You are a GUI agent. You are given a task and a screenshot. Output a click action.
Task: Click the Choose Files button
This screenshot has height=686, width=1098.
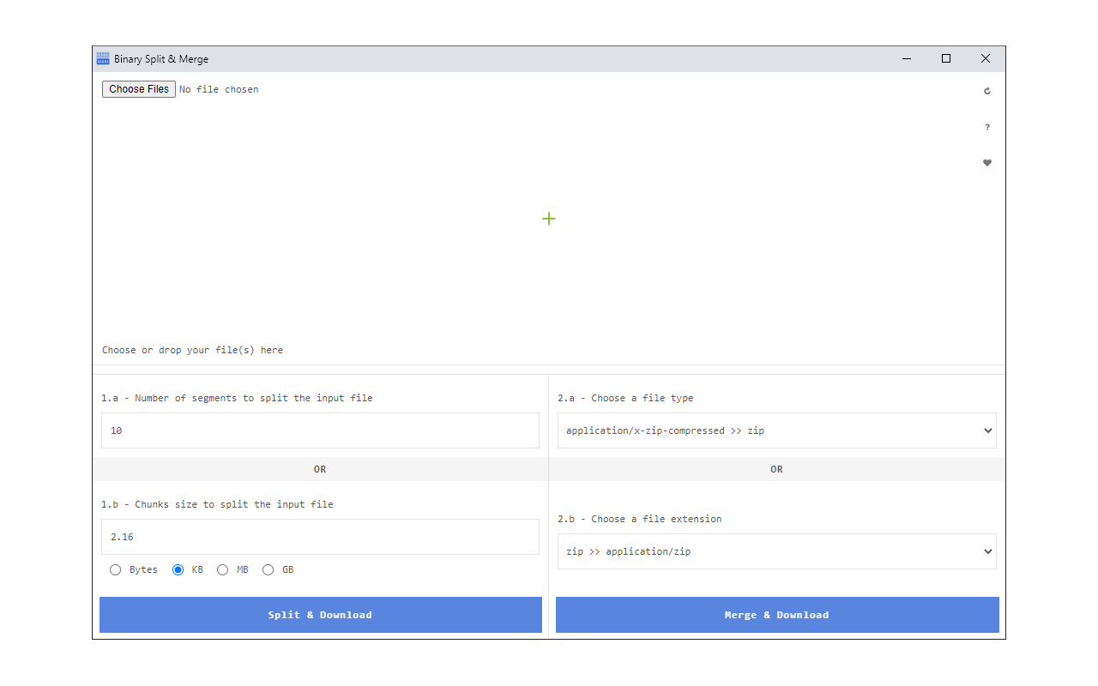click(x=138, y=88)
